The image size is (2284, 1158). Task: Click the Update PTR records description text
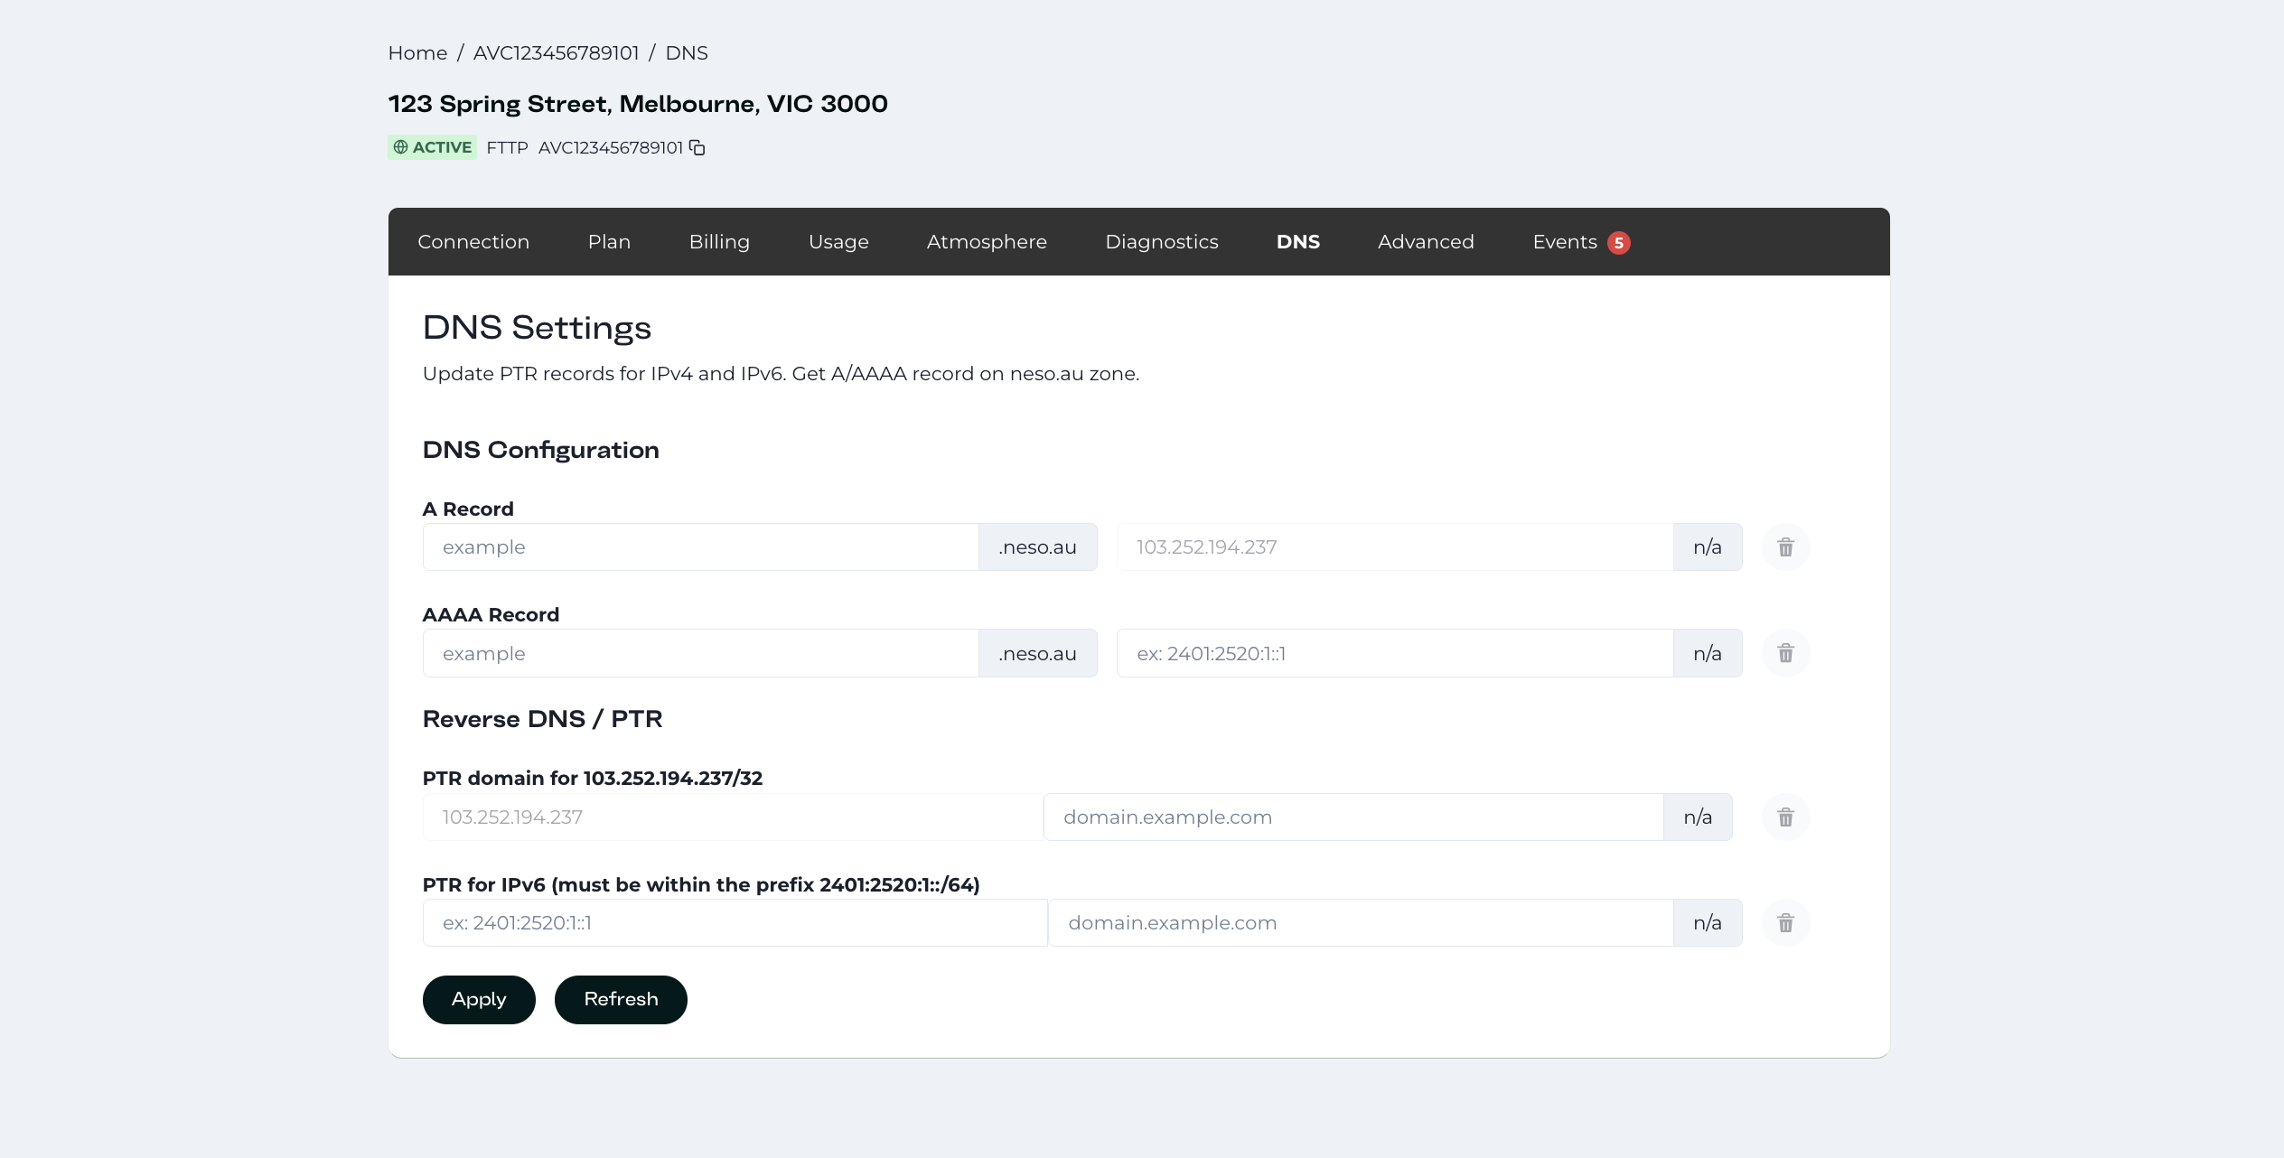tap(781, 374)
